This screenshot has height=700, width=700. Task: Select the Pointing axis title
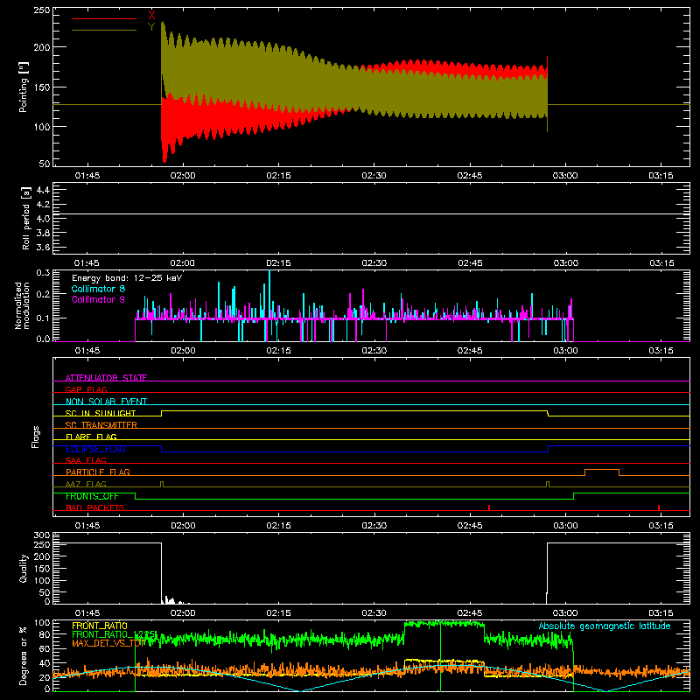click(x=24, y=87)
